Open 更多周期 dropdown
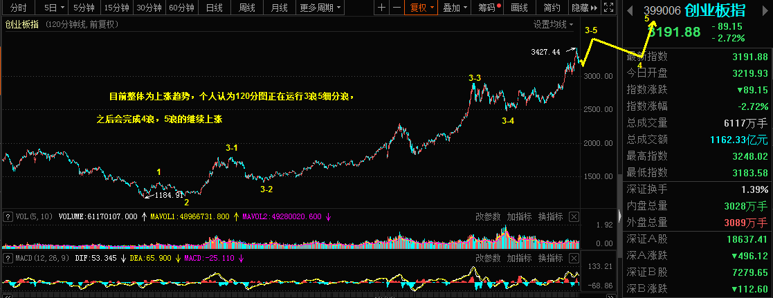This screenshot has width=773, height=298. tap(320, 8)
